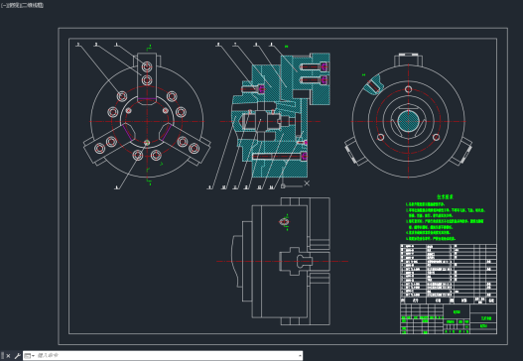Select the green technical requirements text block
The width and height of the screenshot is (523, 361).
coord(446,217)
